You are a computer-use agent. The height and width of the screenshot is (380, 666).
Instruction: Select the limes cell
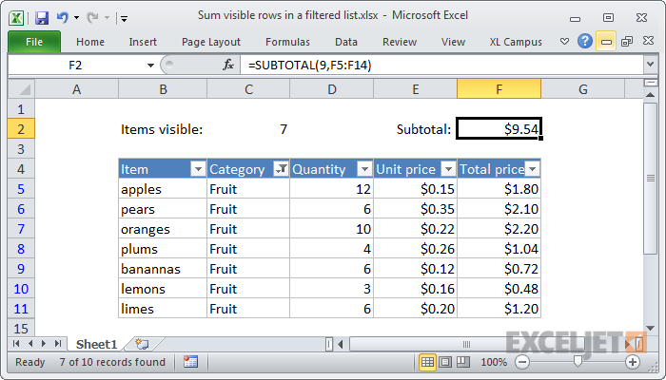click(163, 309)
